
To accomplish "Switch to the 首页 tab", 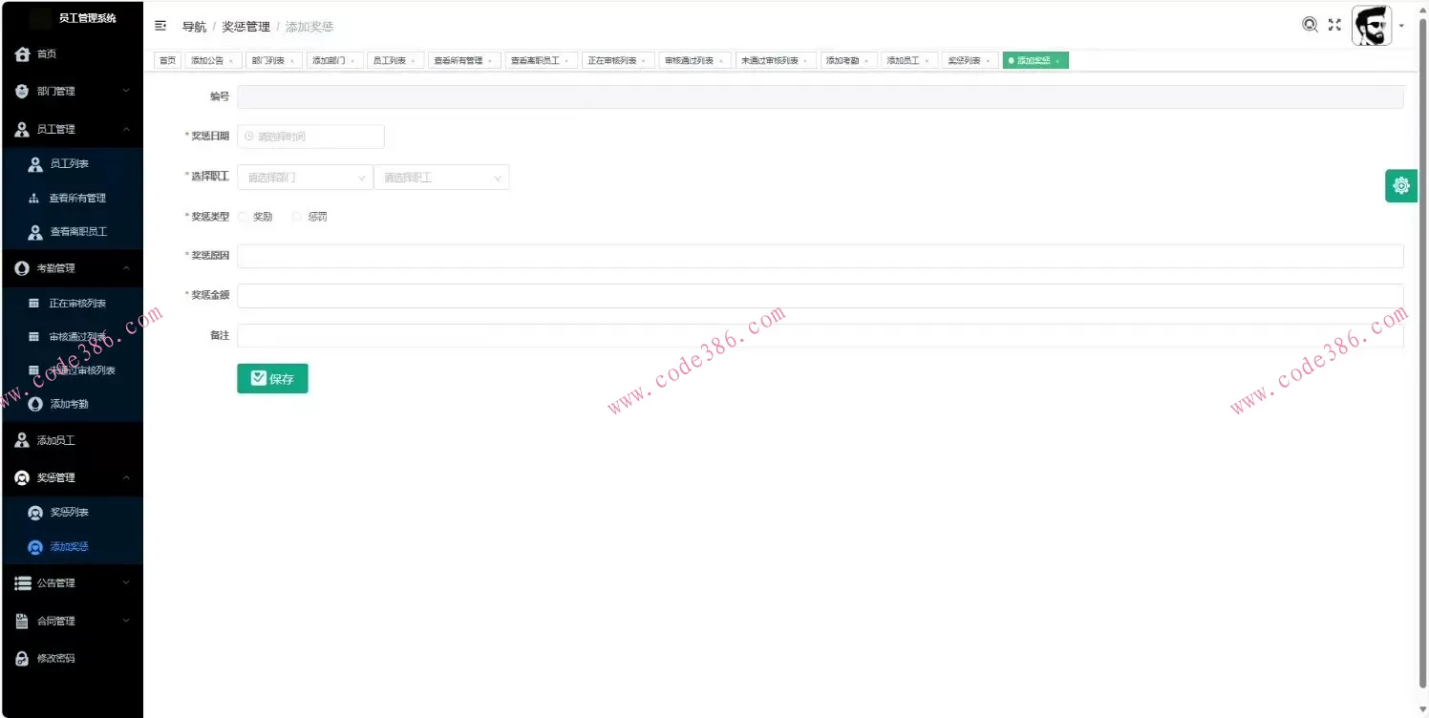I will (167, 60).
